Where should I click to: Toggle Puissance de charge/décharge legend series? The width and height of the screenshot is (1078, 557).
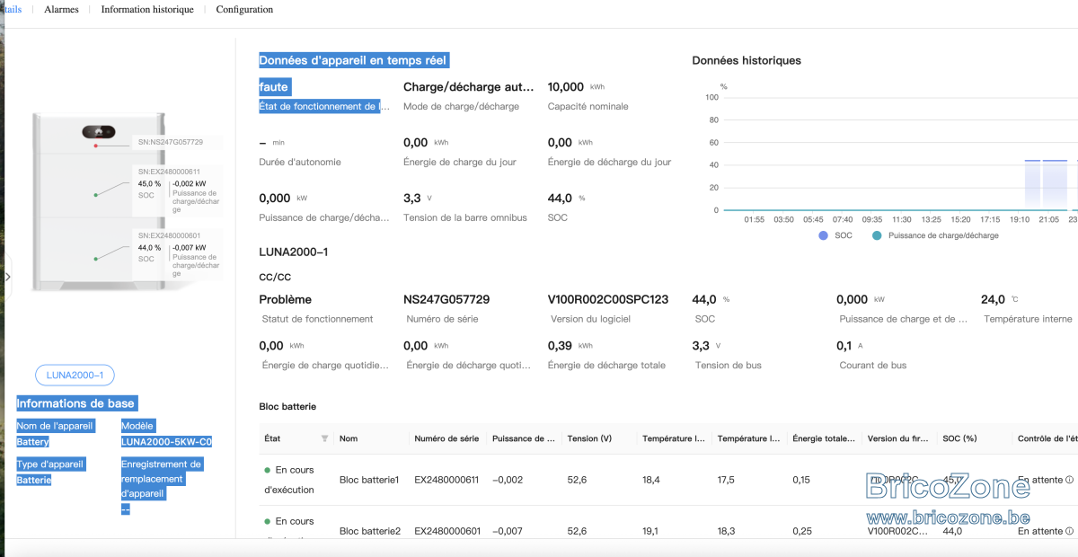(x=935, y=235)
